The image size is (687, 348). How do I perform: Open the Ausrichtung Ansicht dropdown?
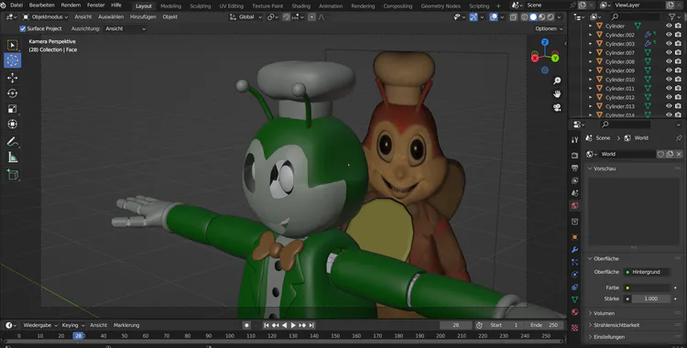pyautogui.click(x=125, y=28)
